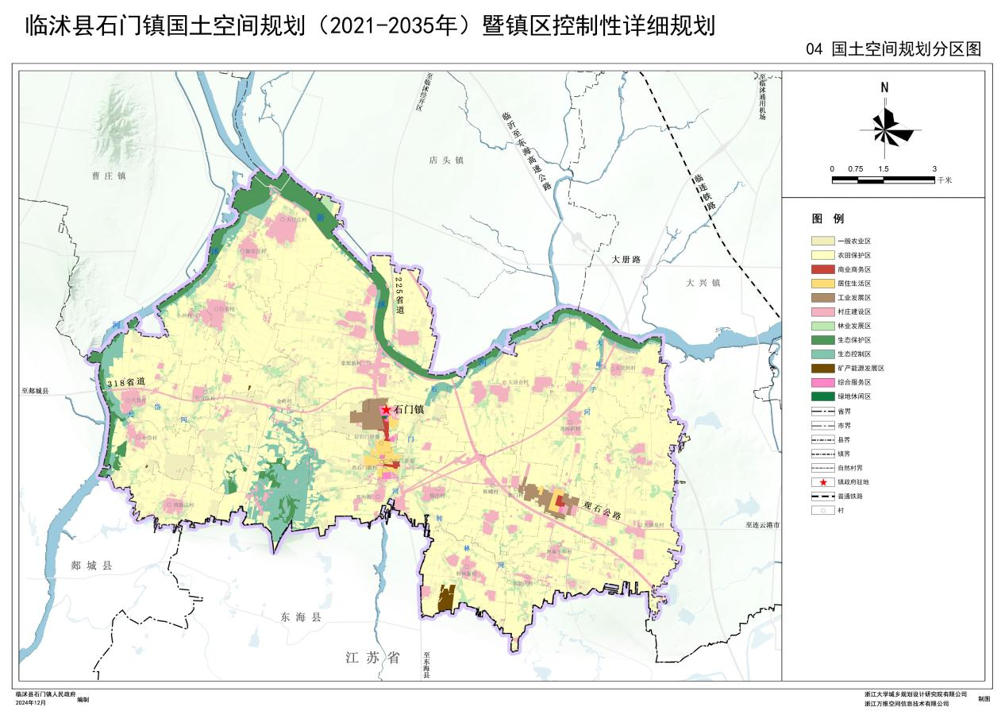The width and height of the screenshot is (1005, 711).
Task: Click the 县界 line symbol in legend
Action: point(822,439)
